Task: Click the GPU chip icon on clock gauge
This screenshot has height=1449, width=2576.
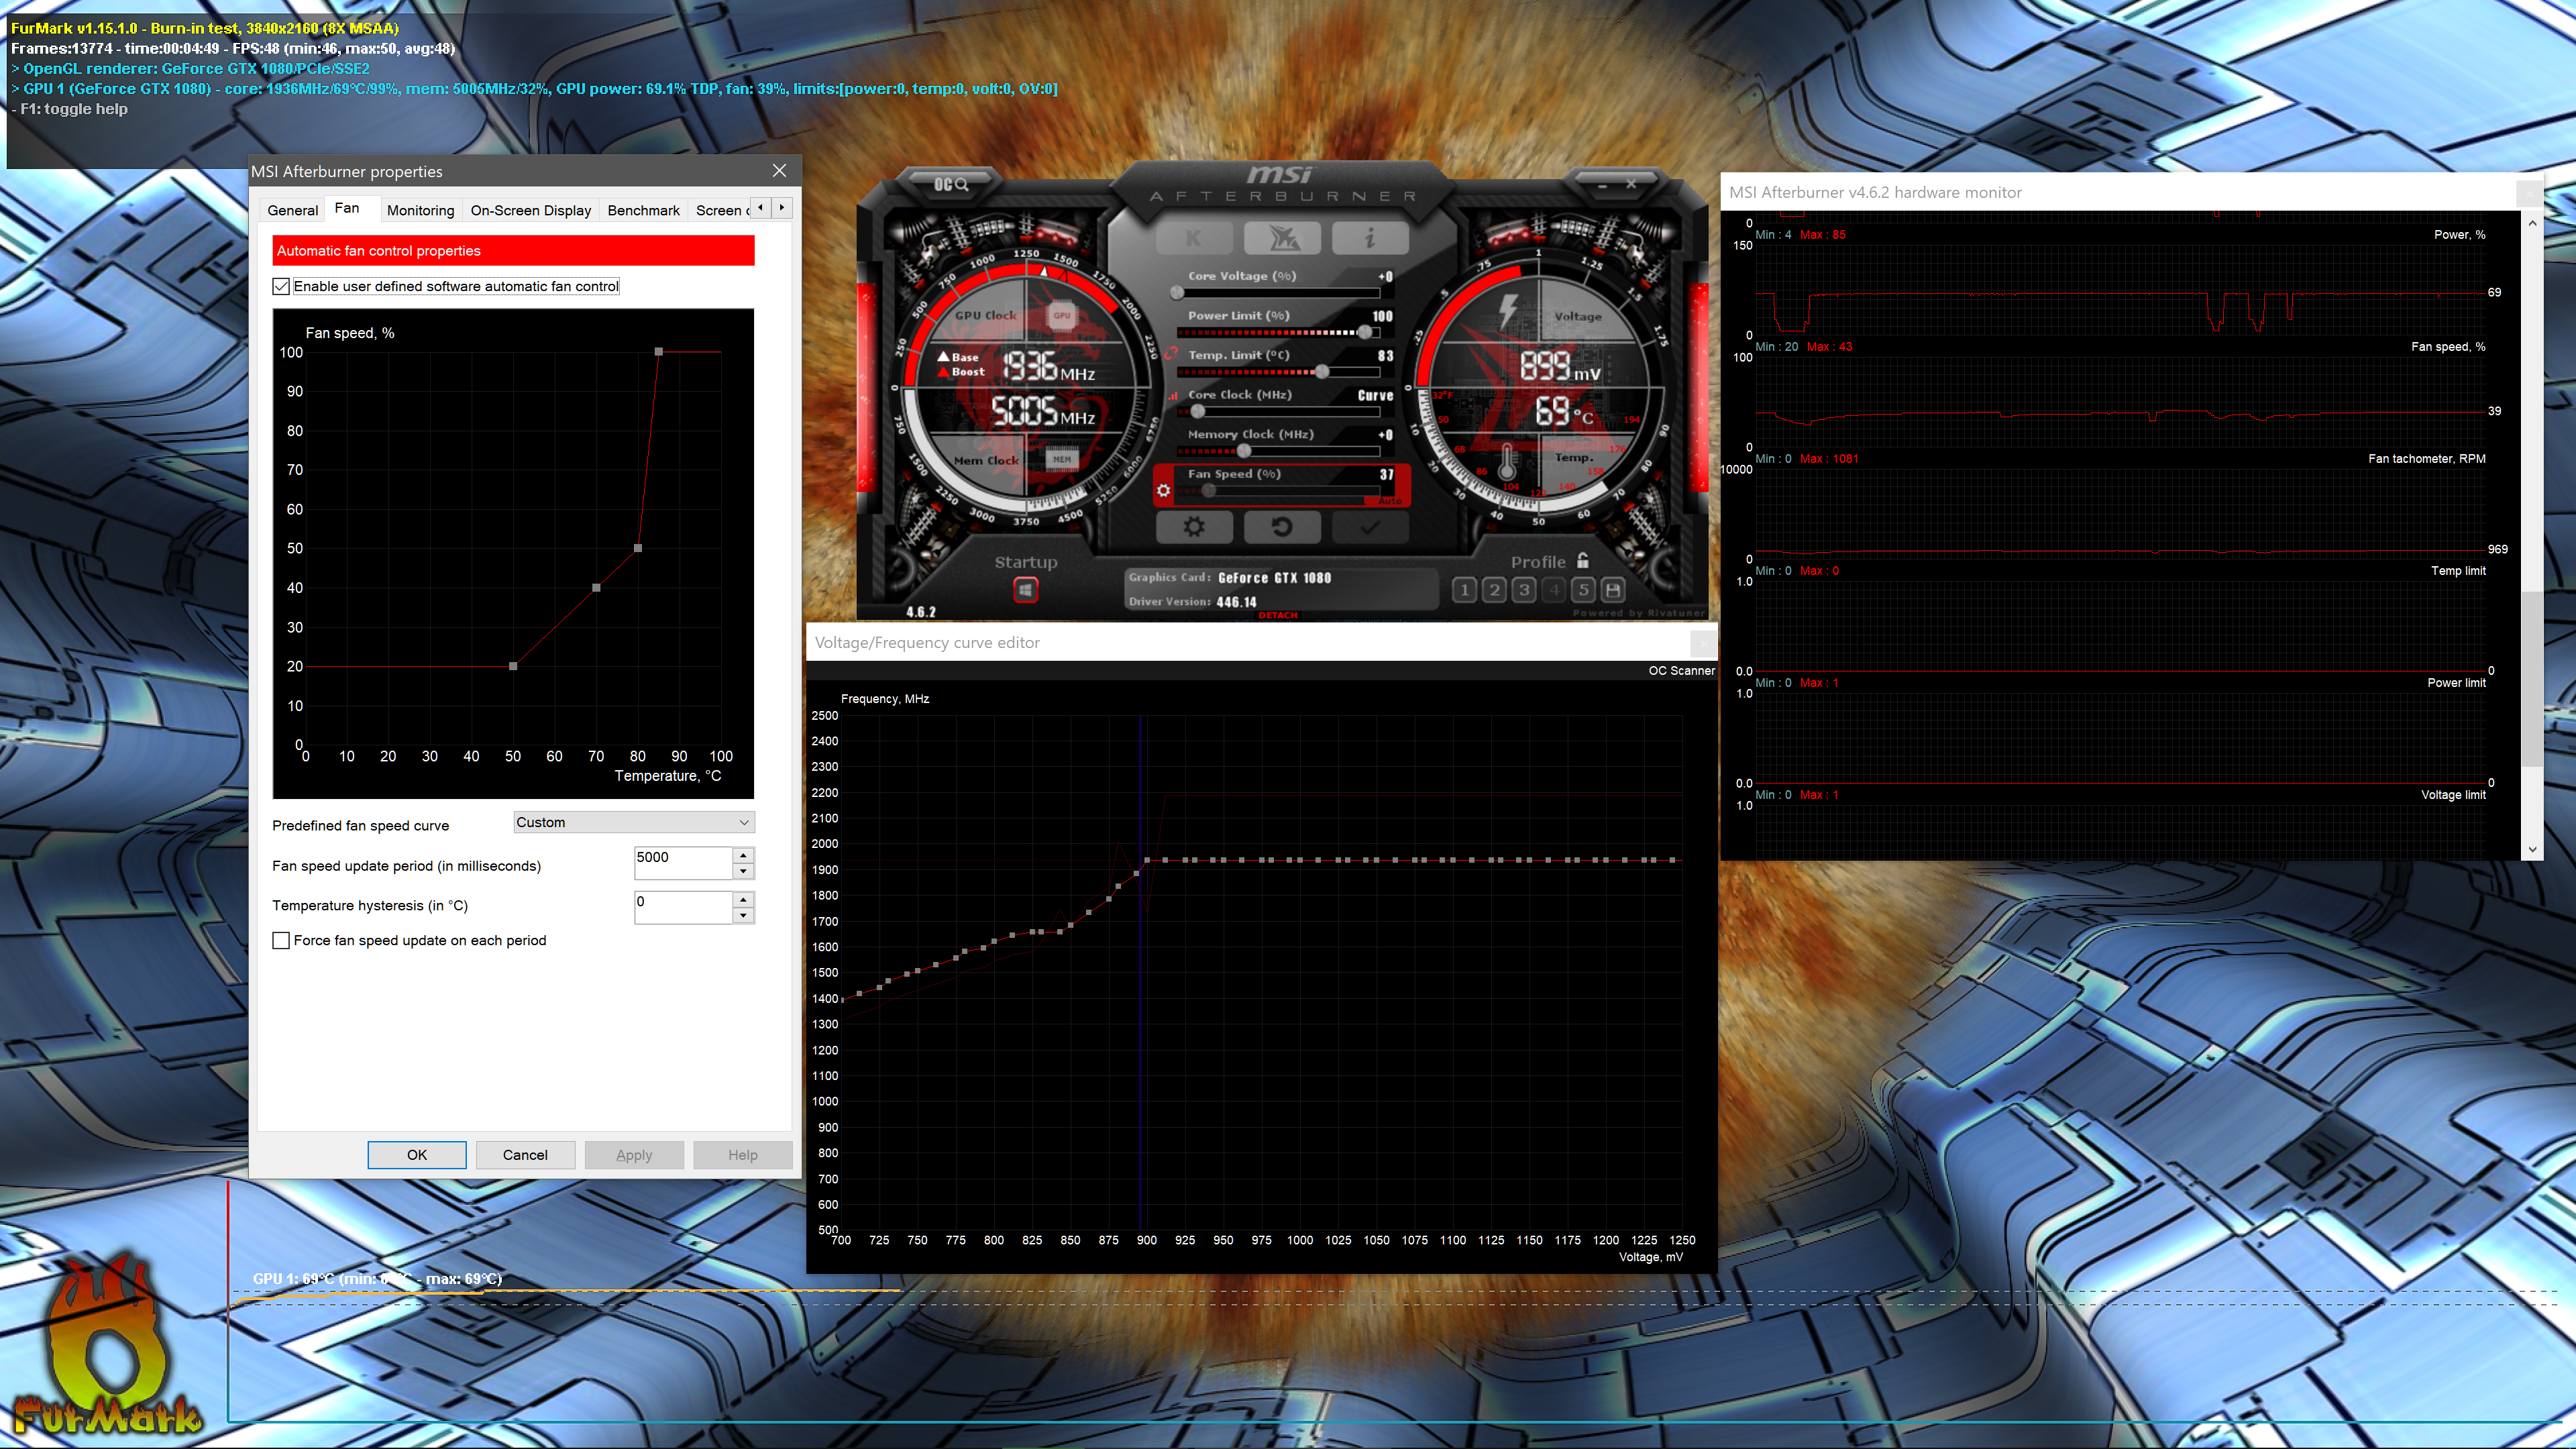Action: coord(1062,316)
